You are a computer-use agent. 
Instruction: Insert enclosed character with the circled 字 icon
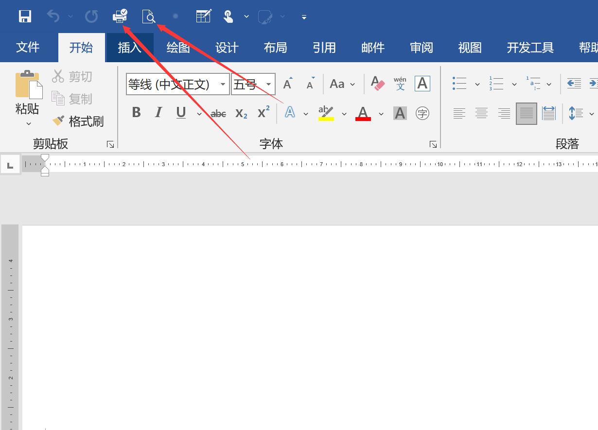(422, 113)
